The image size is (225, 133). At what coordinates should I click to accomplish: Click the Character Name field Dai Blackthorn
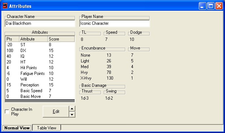(40, 23)
